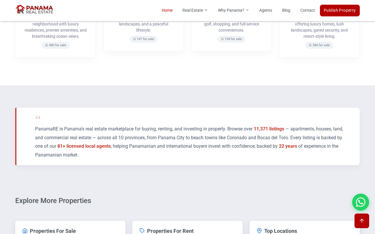Click map pin icon beside Top Locations
Screen dimensions: 375x234
[259, 231]
